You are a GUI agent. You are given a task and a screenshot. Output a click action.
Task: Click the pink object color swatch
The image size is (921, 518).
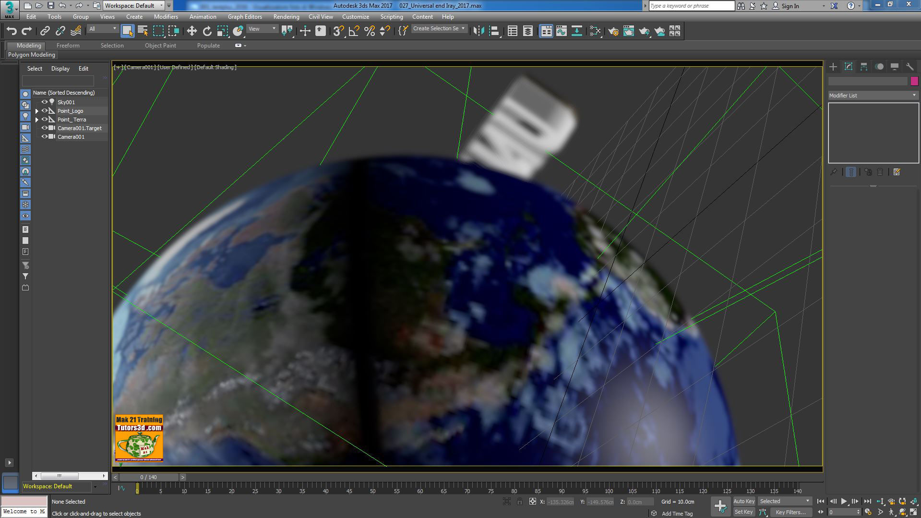tap(914, 81)
